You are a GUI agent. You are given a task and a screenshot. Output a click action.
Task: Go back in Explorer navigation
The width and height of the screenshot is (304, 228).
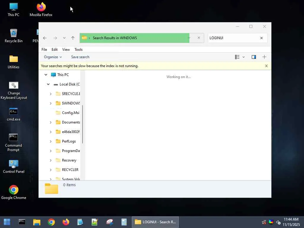coord(45,38)
